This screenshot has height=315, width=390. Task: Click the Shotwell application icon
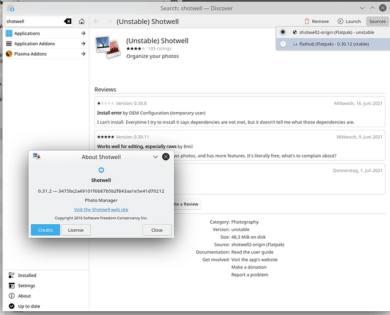pyautogui.click(x=107, y=47)
